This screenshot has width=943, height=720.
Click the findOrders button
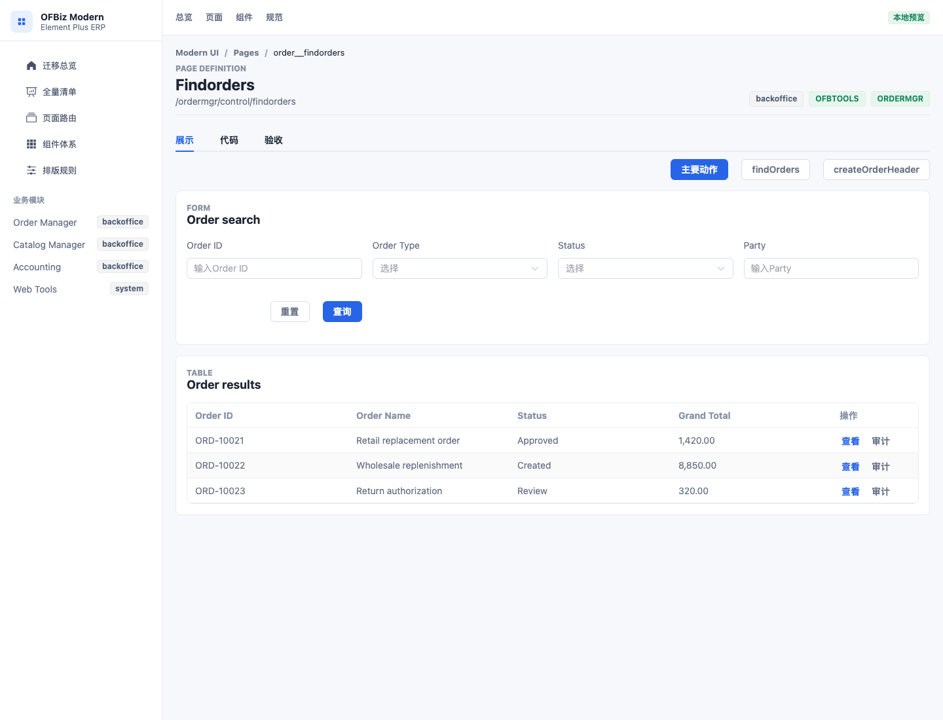[775, 170]
